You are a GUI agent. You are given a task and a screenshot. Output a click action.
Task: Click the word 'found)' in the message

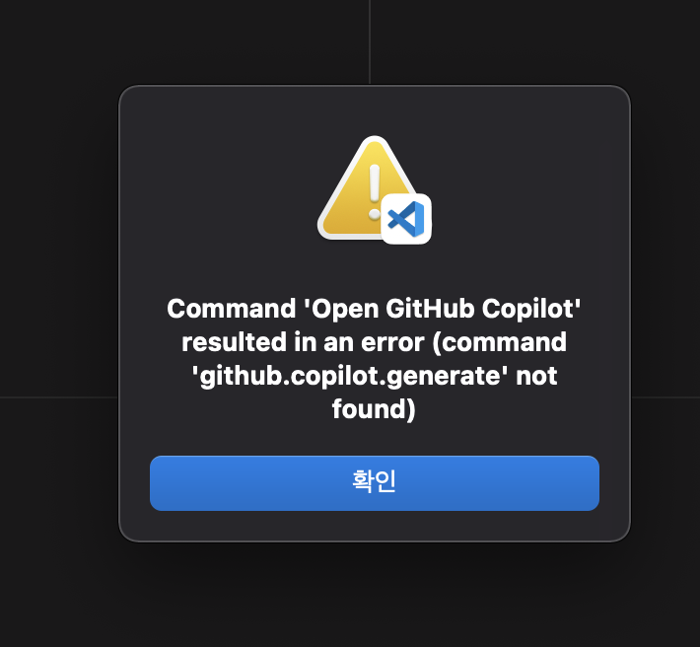(x=374, y=409)
